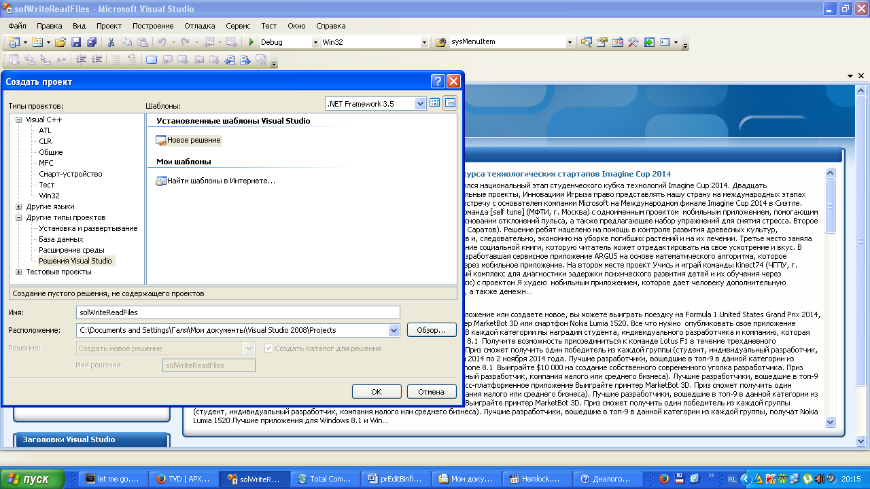Click the Imagine Cup 2014 news headline
The width and height of the screenshot is (870, 489).
(x=568, y=174)
